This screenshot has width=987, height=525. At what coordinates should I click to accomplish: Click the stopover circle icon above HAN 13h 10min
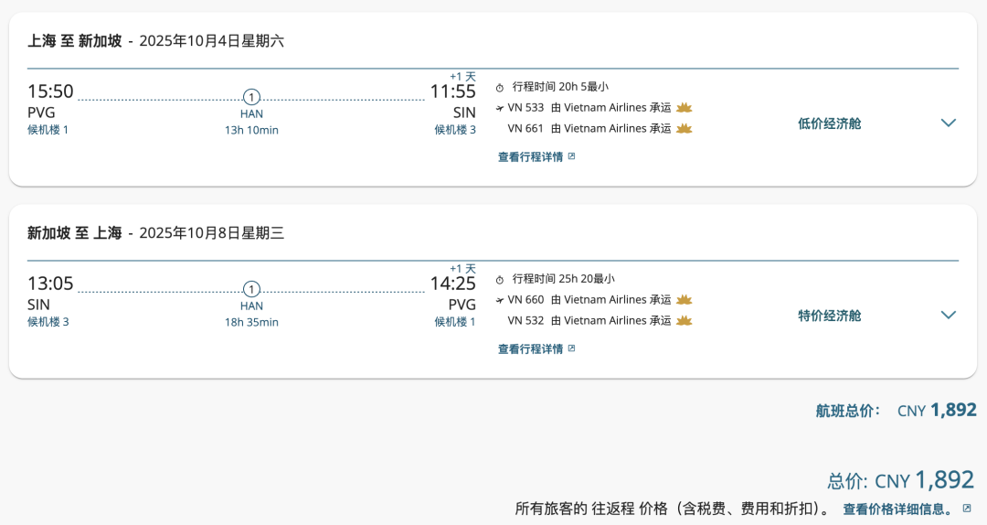[x=251, y=97]
